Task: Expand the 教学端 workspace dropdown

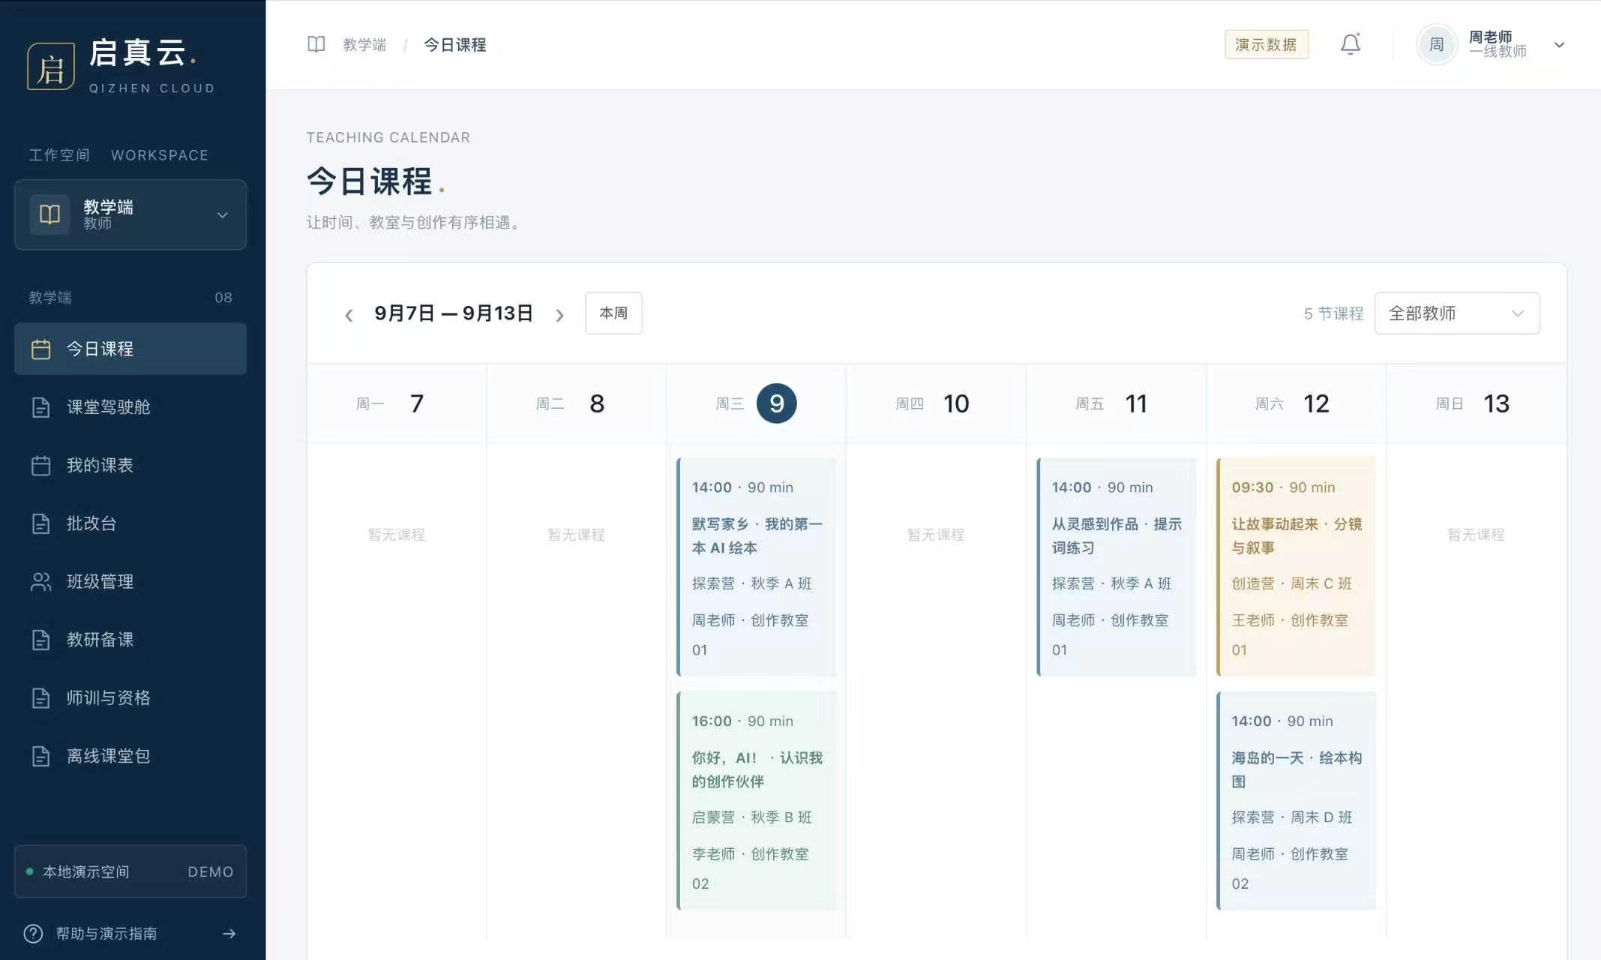Action: (222, 215)
